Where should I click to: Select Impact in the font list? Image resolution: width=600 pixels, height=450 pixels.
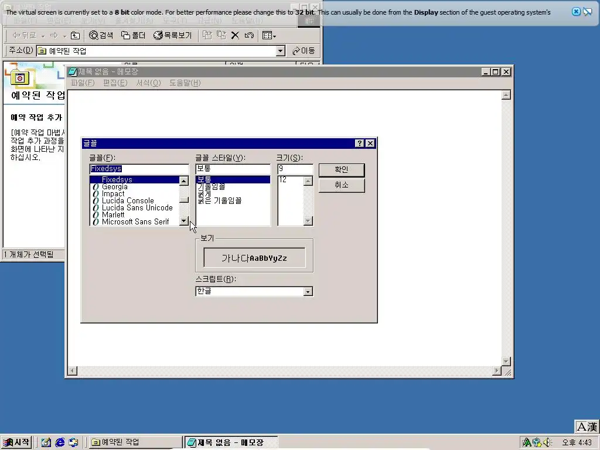click(134, 193)
